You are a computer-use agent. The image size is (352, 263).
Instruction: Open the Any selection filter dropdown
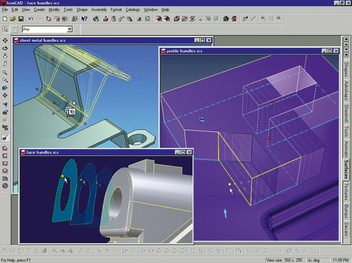[70, 29]
